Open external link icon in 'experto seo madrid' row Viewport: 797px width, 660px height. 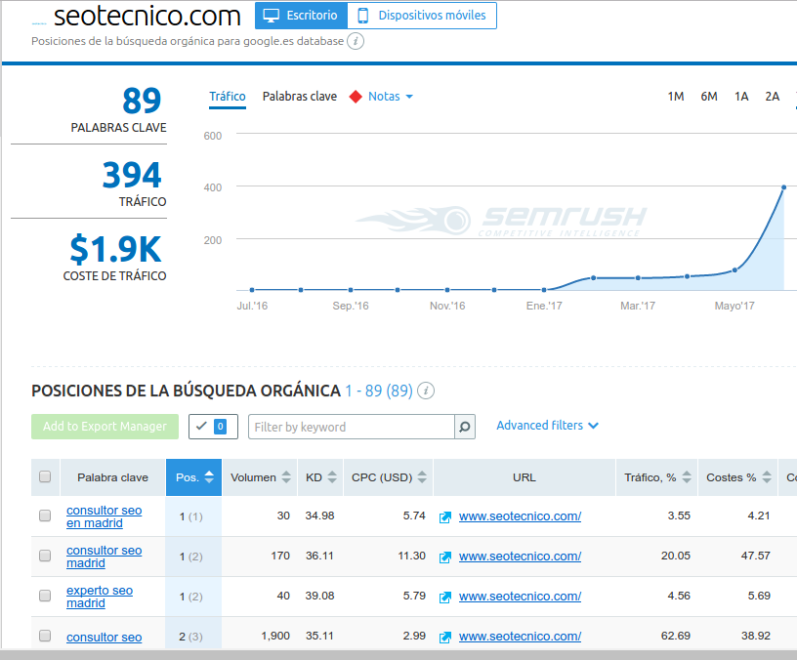point(445,598)
